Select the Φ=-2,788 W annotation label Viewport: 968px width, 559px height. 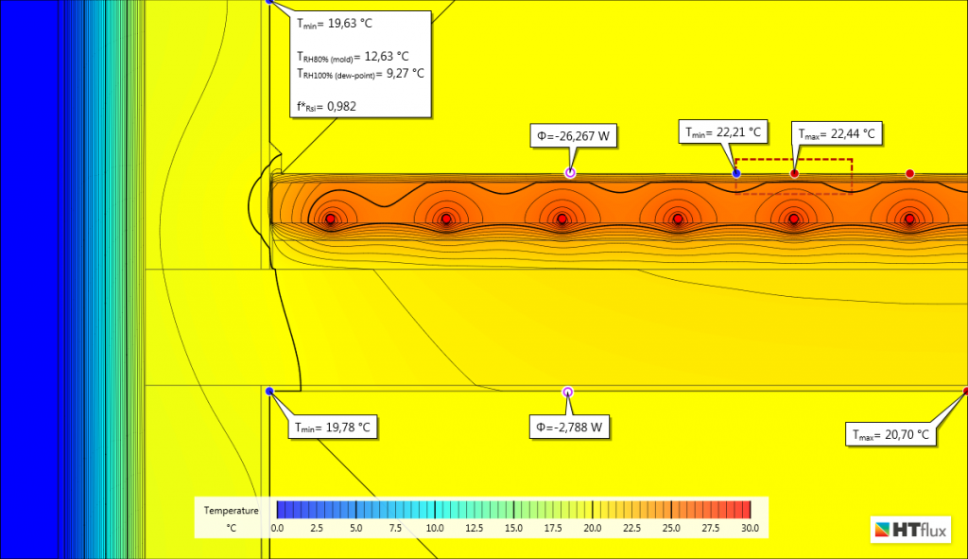(x=571, y=427)
